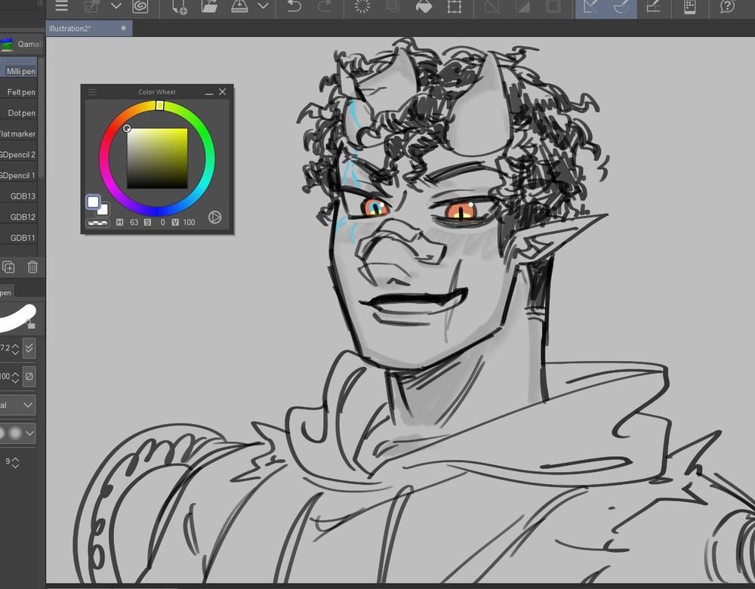
Task: Create a new canvas with the New icon
Action: pos(180,6)
